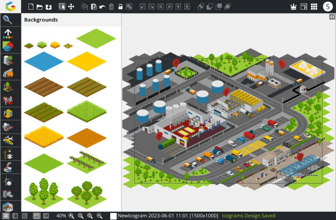This screenshot has width=336, height=220.
Task: Toggle the first grid view button in status bar
Action: tap(5, 216)
